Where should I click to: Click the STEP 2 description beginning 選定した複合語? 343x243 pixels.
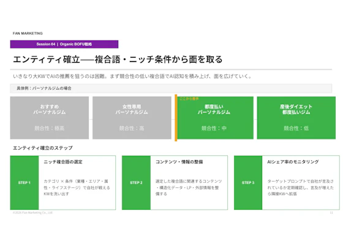tap(189, 188)
